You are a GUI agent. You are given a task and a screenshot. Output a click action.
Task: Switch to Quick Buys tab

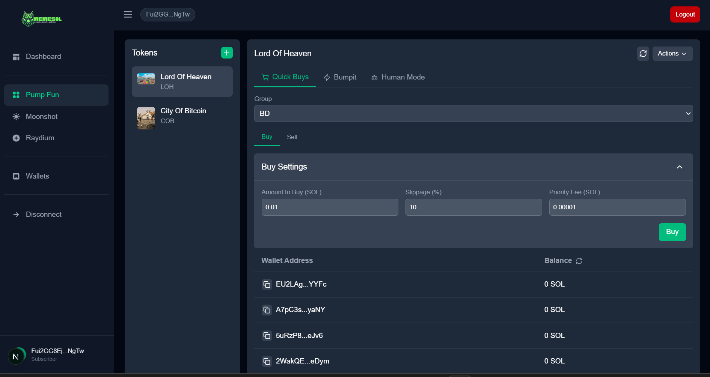pos(285,77)
